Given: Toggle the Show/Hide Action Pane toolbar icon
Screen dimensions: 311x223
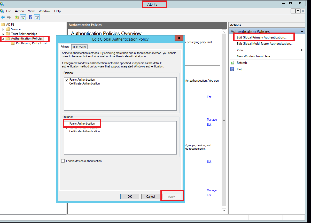Looking at the screenshot, I should coord(37,17).
